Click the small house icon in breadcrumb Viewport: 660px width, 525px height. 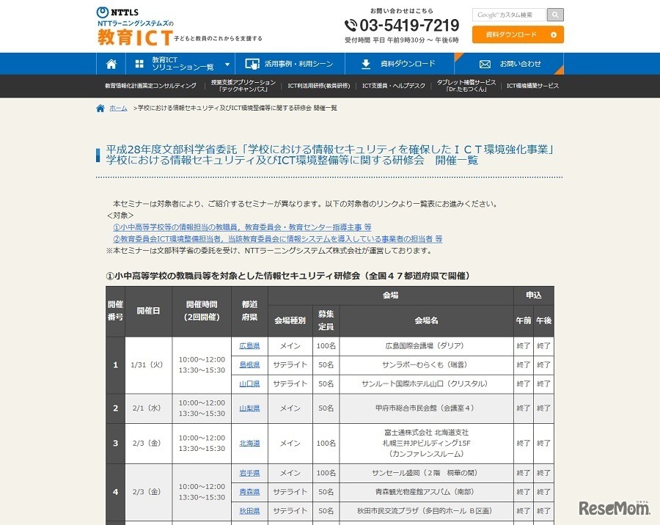click(100, 109)
